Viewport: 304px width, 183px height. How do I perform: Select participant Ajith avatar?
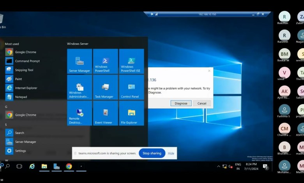(x=285, y=91)
